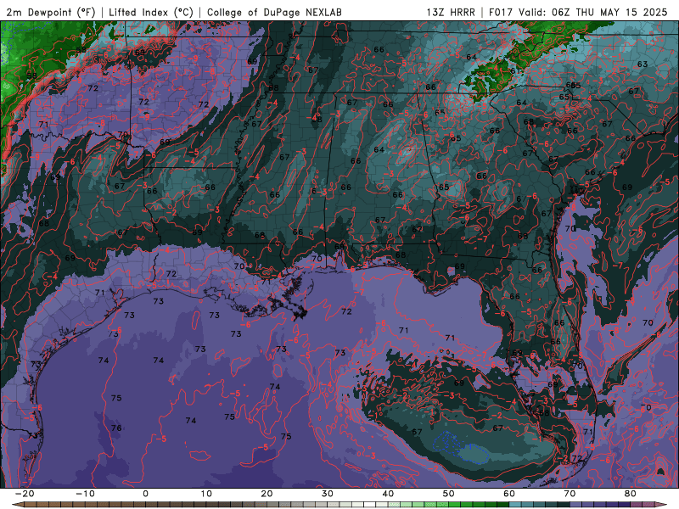The image size is (679, 509).
Task: Click the 'F017 Valid: 06Z THU MAY 15 2025' text
Action: (578, 12)
